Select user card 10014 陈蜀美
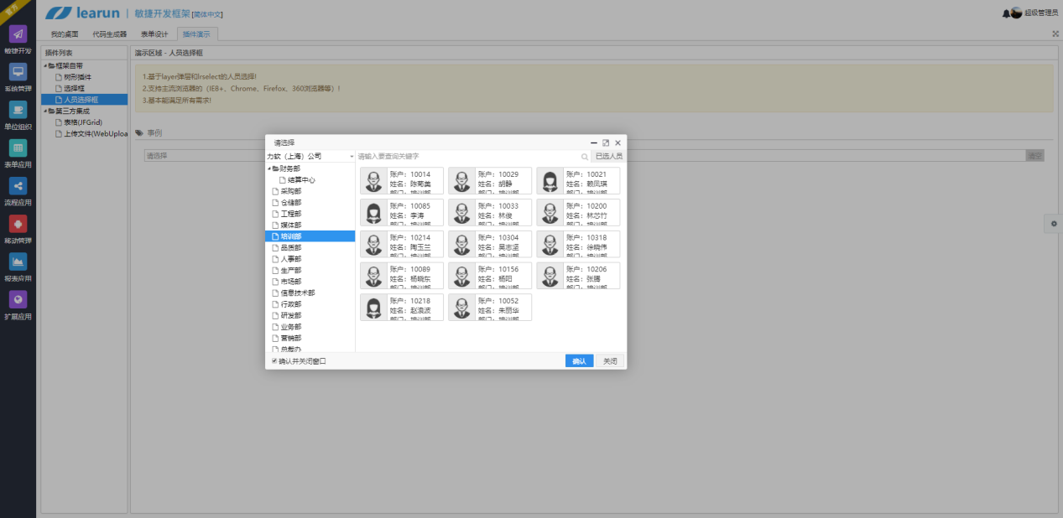1063x518 pixels. 402,181
